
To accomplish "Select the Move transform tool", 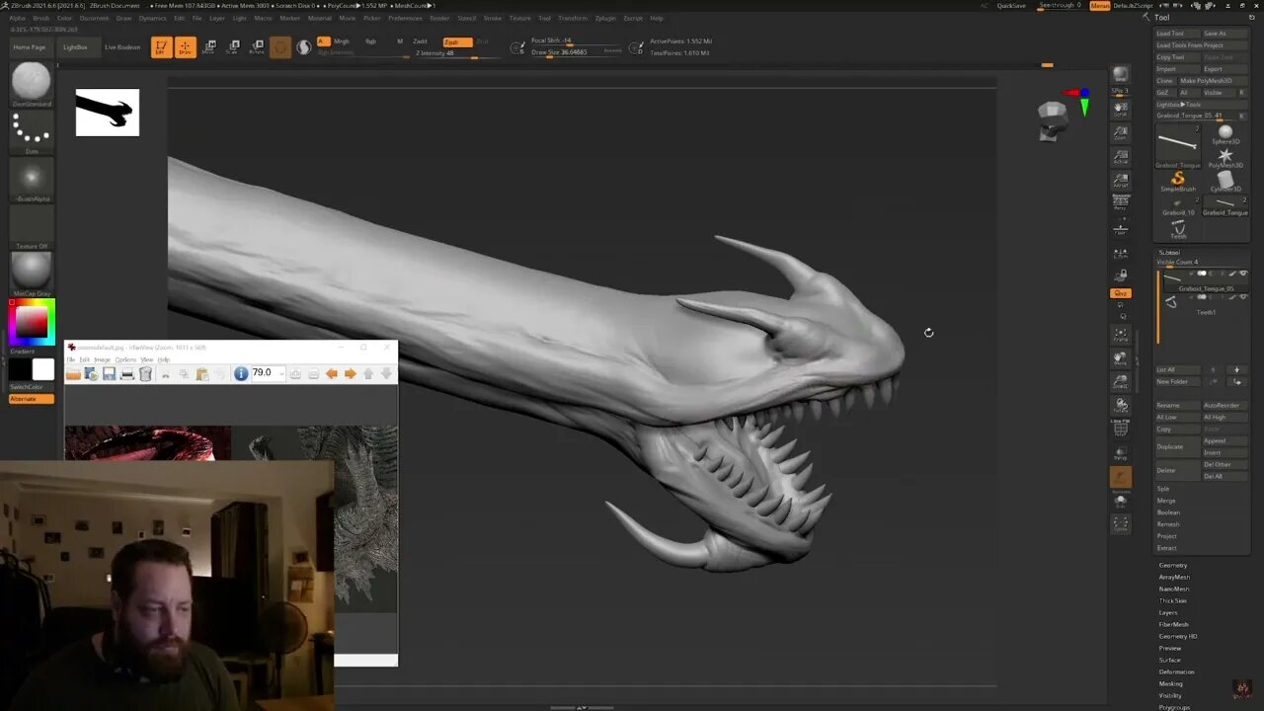I will coord(208,47).
